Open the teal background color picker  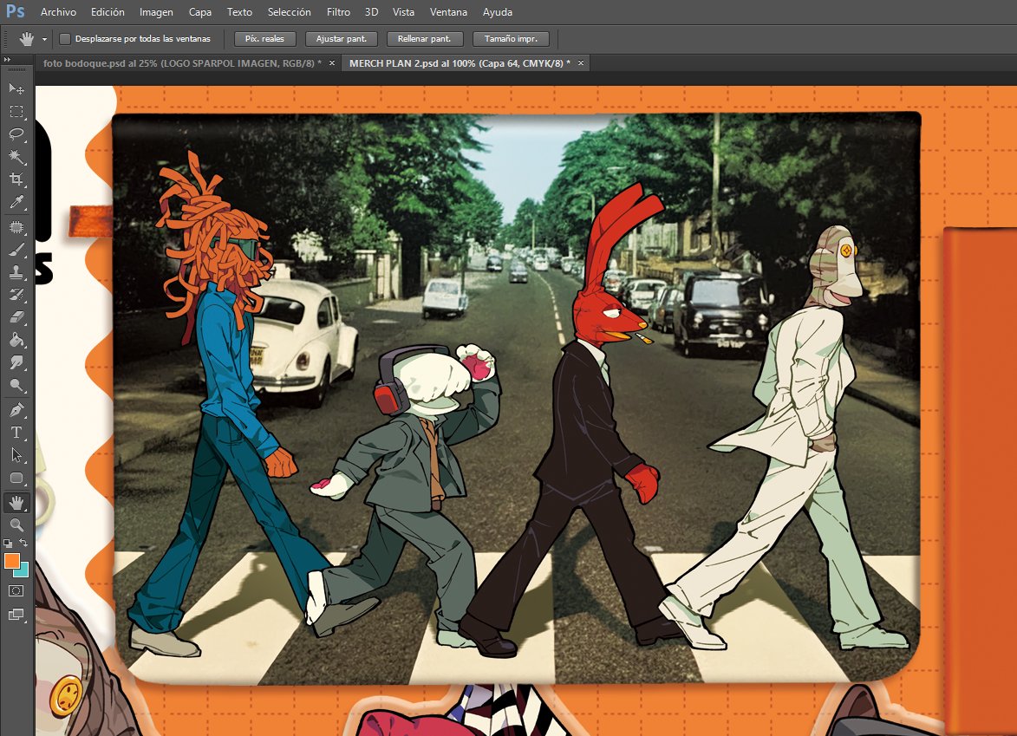tap(23, 570)
